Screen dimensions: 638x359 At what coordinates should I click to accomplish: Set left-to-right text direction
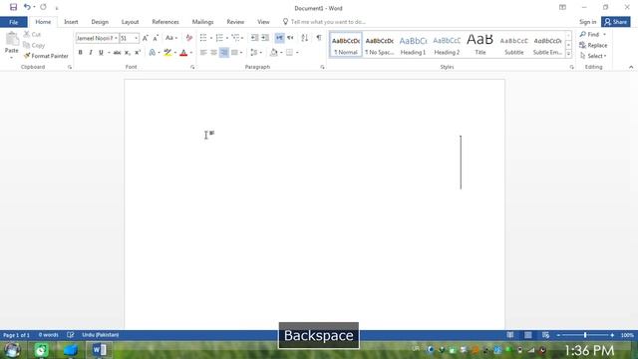(279, 38)
